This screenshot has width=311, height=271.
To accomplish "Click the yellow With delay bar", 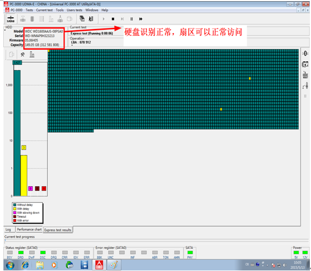I will (24, 176).
